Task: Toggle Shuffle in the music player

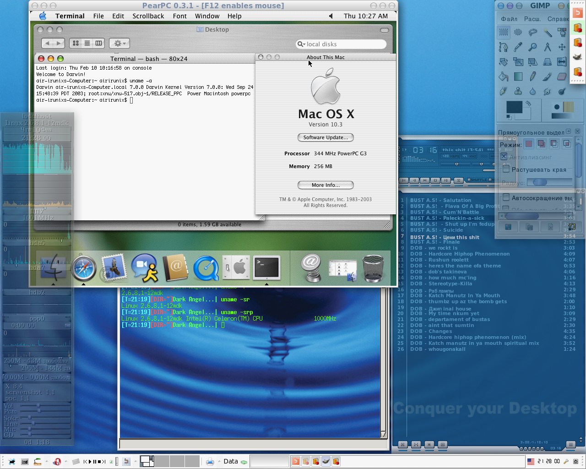Action: [476, 180]
